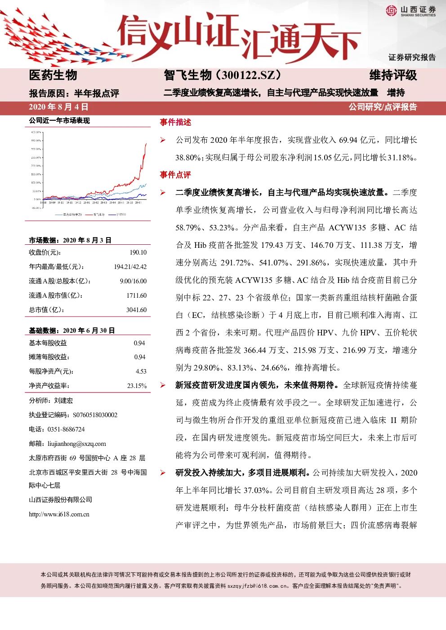The image size is (446, 630).
Task: Click the 公司近一年市场表现 heading
Action: [59, 120]
